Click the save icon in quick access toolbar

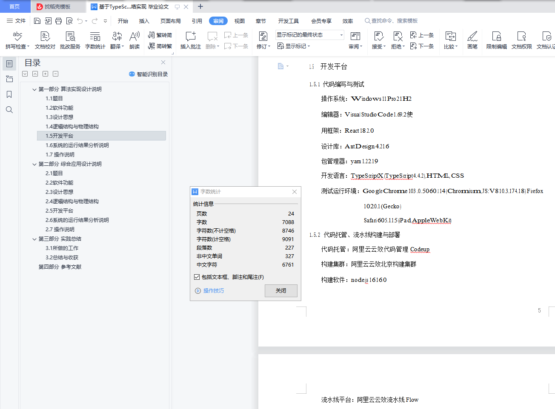(37, 21)
